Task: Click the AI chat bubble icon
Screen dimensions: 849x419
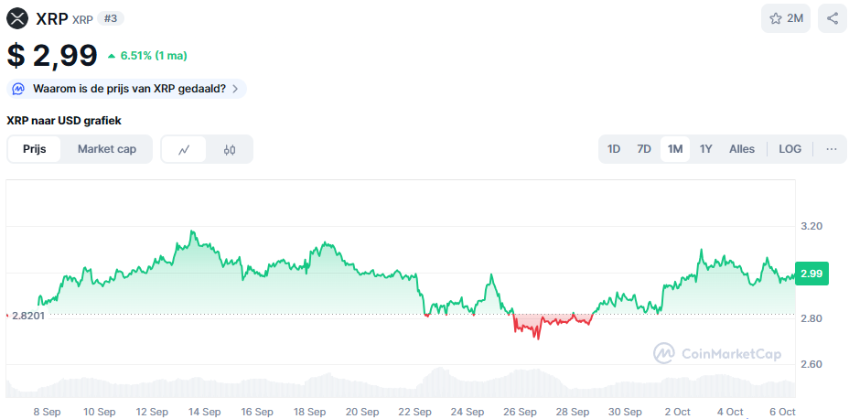Action: click(x=19, y=89)
